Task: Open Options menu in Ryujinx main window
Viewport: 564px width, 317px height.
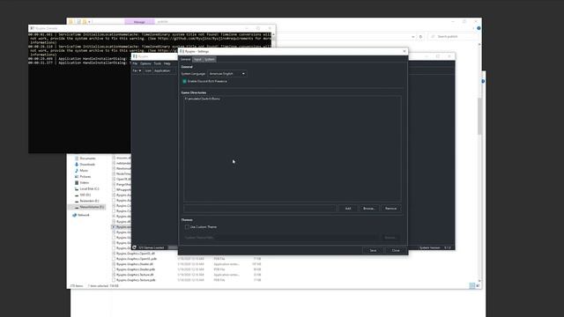Action: 145,63
